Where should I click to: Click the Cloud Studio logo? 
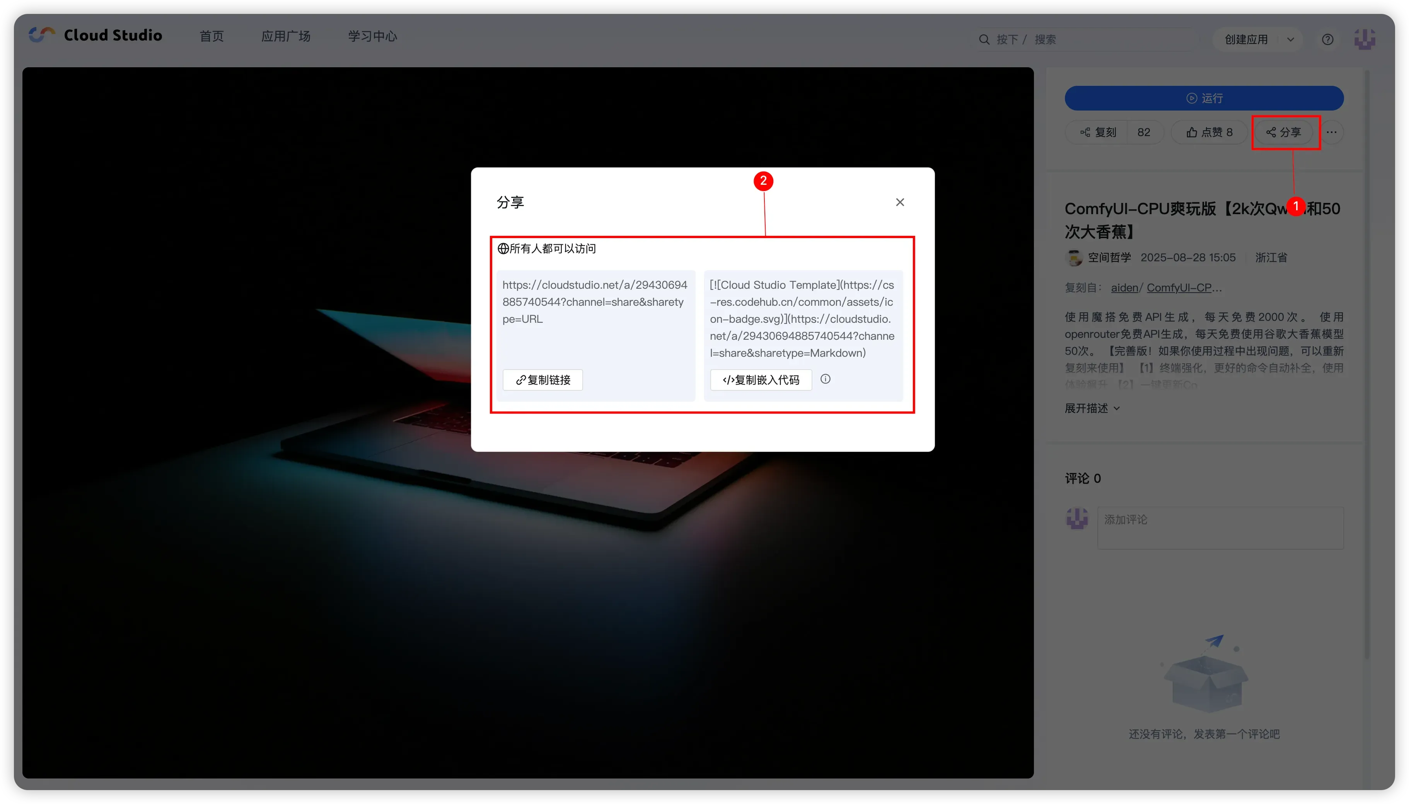pyautogui.click(x=96, y=35)
